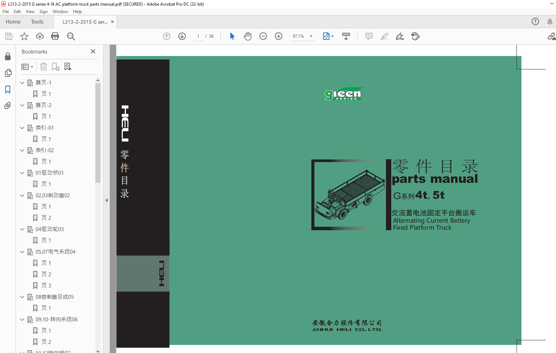The image size is (556, 353).
Task: Open notifications bell icon
Action: 550,21
